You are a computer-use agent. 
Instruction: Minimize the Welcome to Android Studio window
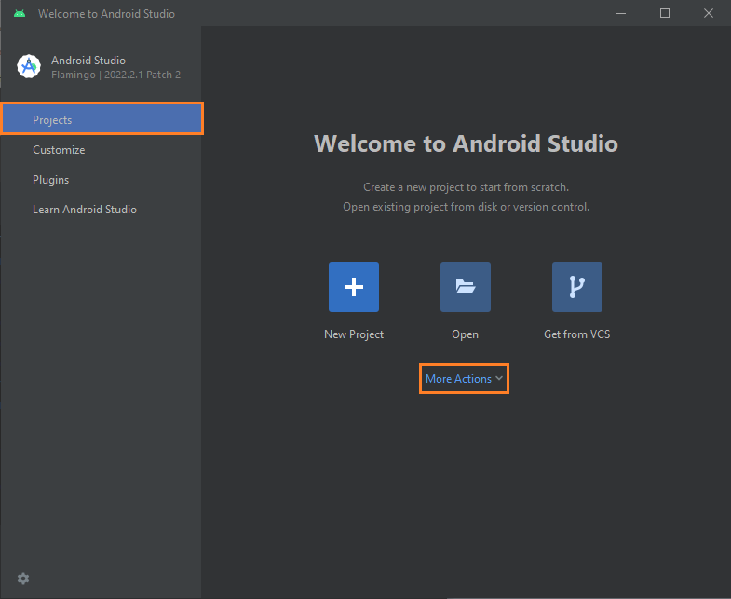621,14
